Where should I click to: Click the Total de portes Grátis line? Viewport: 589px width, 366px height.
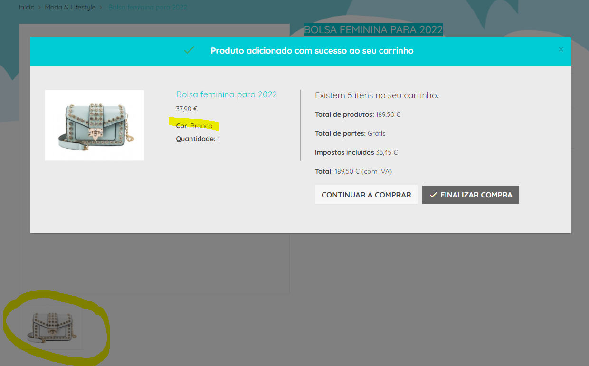click(350, 133)
